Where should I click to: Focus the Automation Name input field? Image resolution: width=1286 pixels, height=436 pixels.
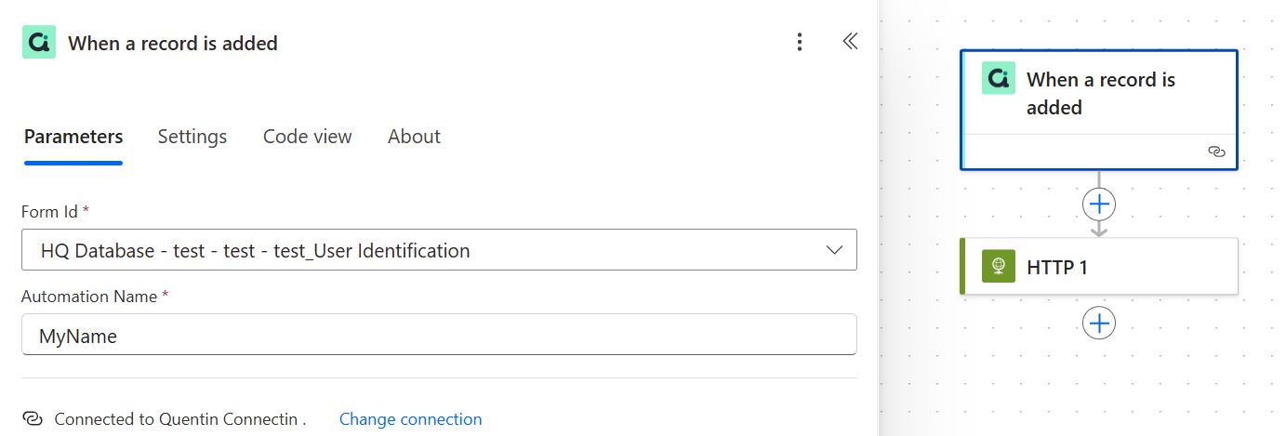(x=438, y=336)
